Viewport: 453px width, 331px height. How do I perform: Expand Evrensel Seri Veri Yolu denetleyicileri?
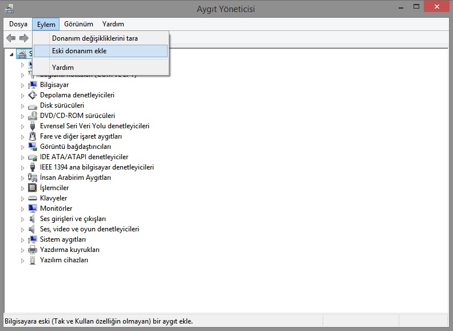click(x=22, y=127)
